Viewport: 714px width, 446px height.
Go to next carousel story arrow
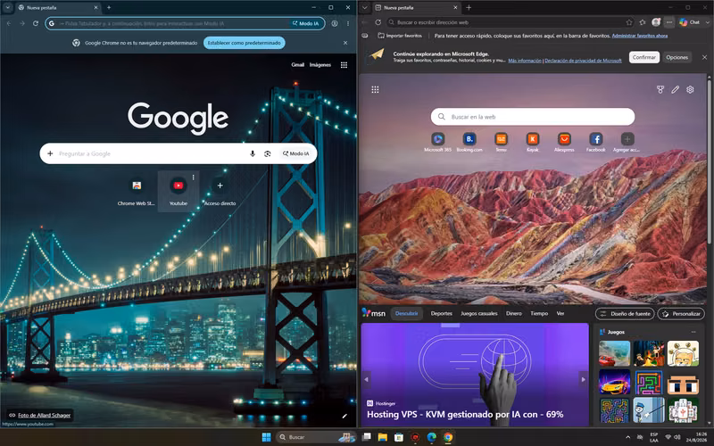point(583,379)
